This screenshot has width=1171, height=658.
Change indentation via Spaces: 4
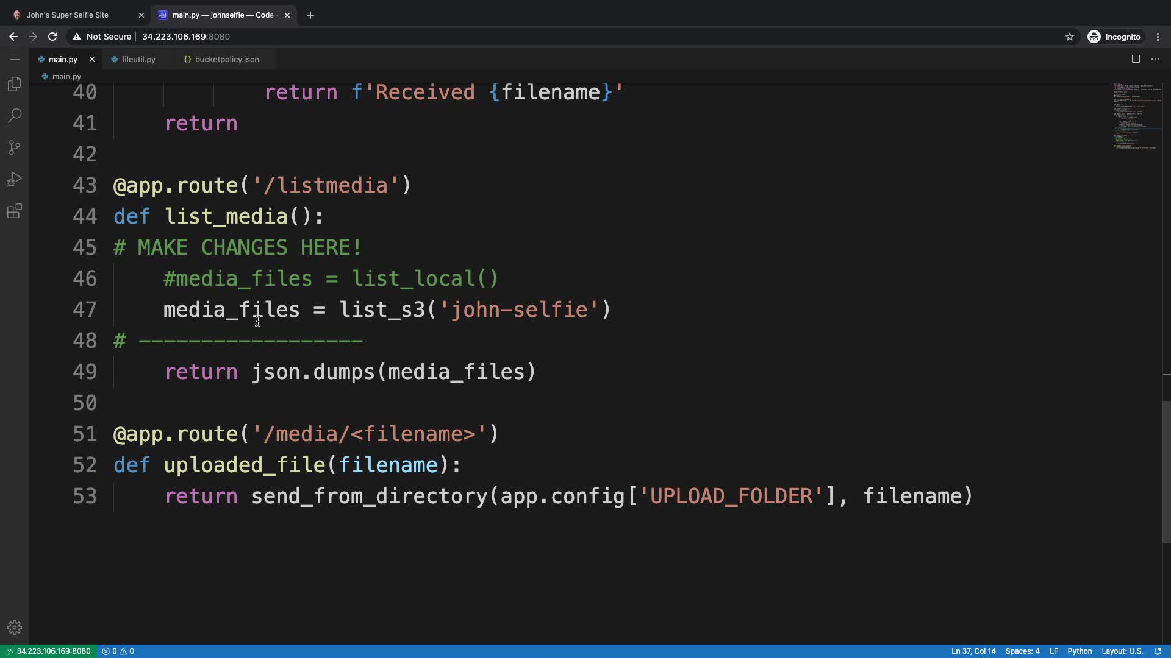[1022, 651]
